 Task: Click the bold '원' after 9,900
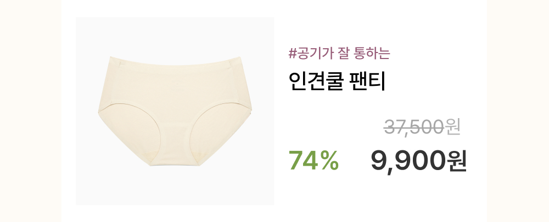click(457, 161)
